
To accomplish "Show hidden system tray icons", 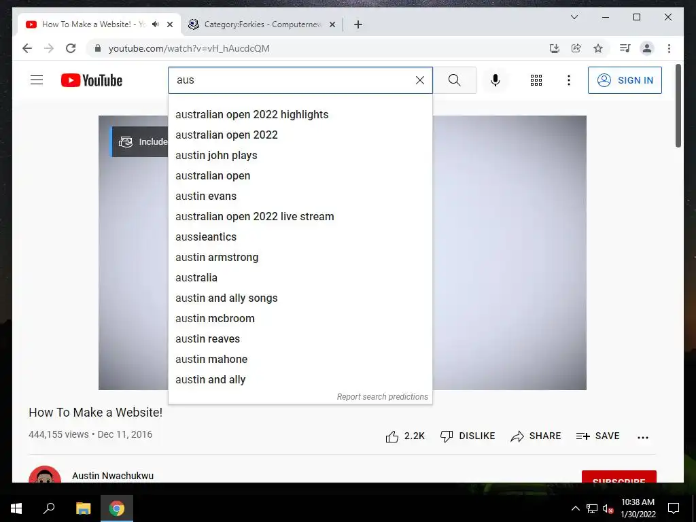I will [575, 508].
